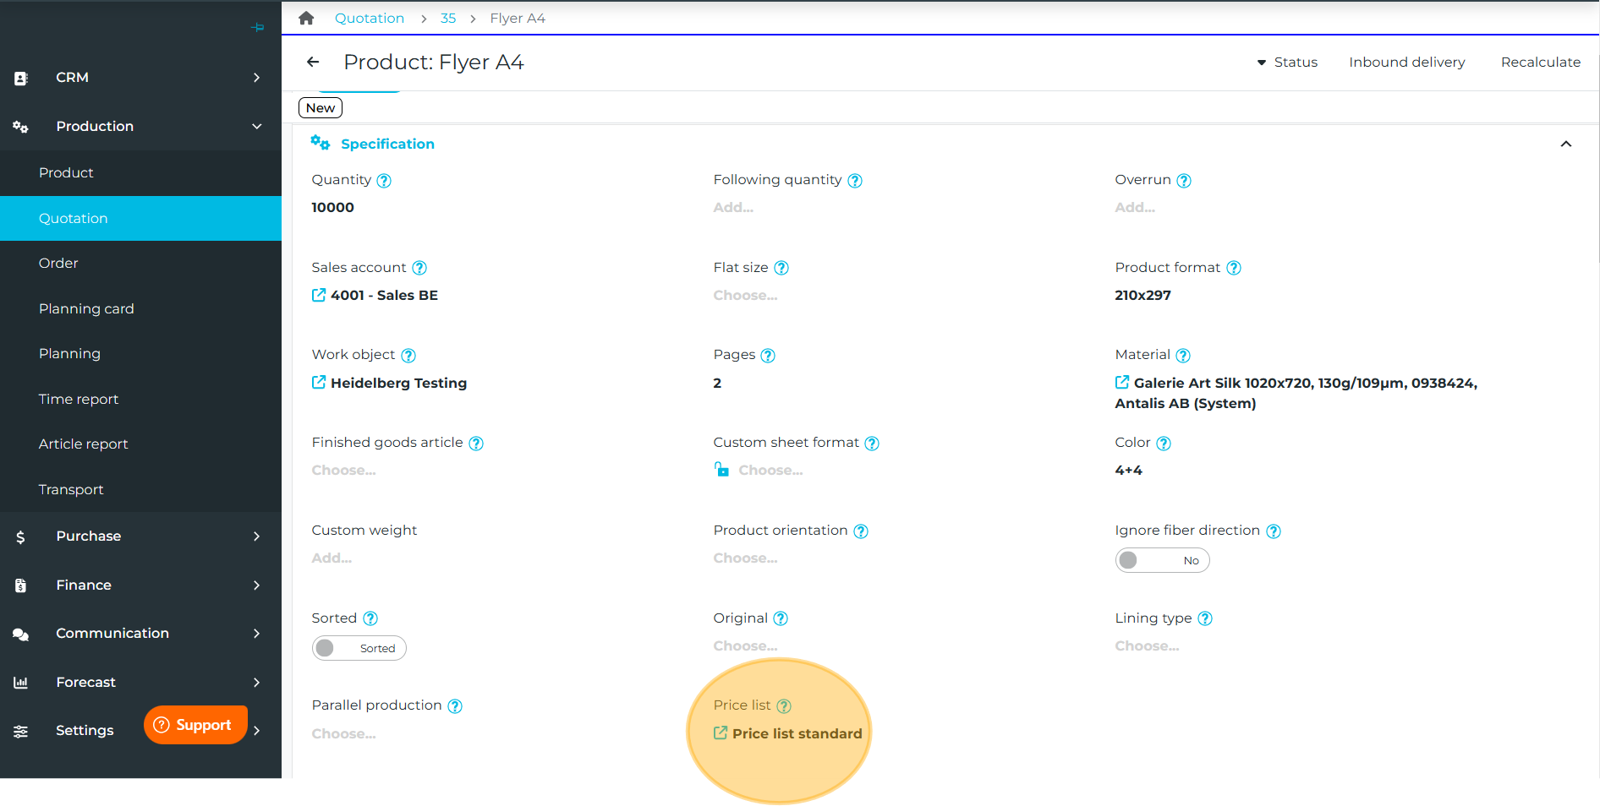Image resolution: width=1600 pixels, height=806 pixels.
Task: Open the Status dropdown
Action: pos(1287,62)
